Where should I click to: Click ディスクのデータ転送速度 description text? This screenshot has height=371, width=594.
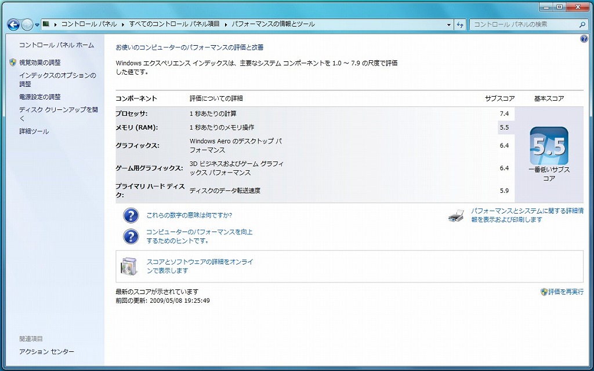(x=225, y=191)
